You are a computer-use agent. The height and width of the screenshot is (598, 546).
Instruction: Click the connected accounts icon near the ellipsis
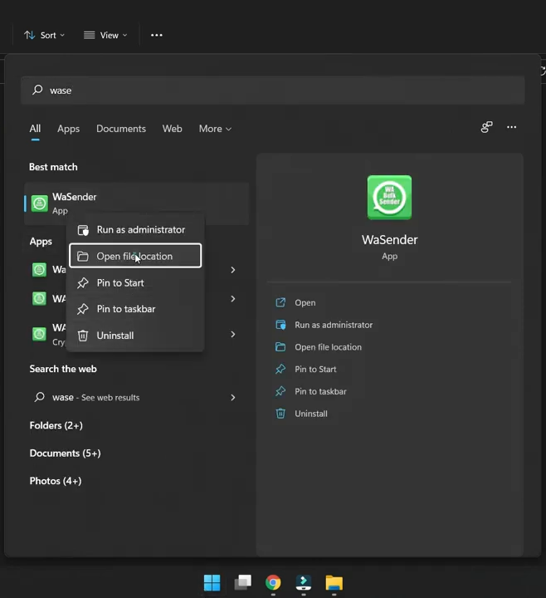click(x=486, y=127)
